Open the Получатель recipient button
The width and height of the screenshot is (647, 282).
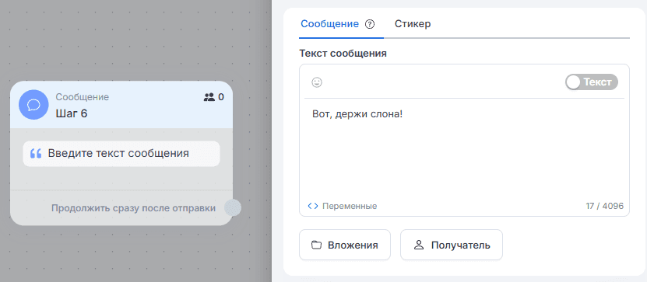click(x=452, y=245)
